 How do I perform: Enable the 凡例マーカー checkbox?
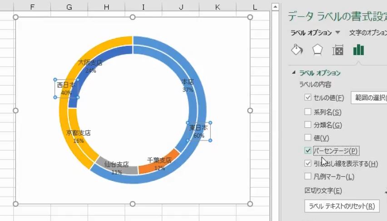point(308,176)
